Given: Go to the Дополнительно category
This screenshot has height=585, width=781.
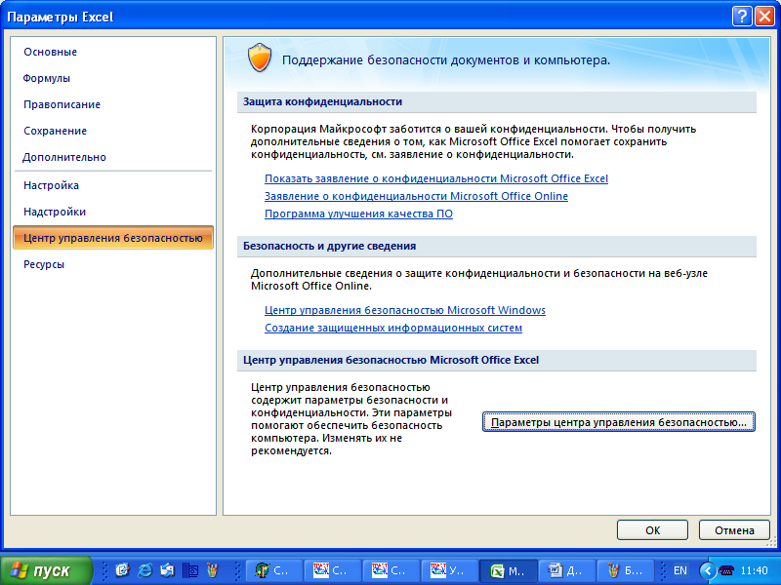Looking at the screenshot, I should pos(64,157).
